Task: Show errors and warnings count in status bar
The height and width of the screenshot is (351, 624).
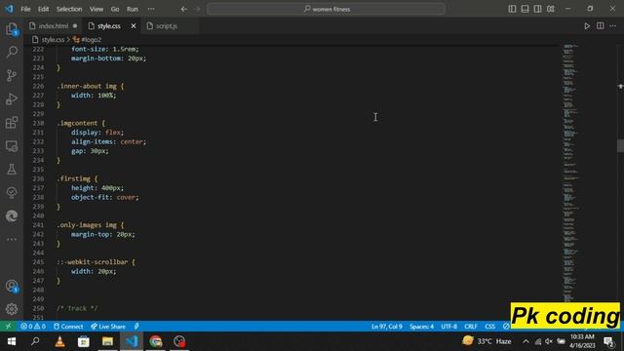Action: pyautogui.click(x=33, y=327)
